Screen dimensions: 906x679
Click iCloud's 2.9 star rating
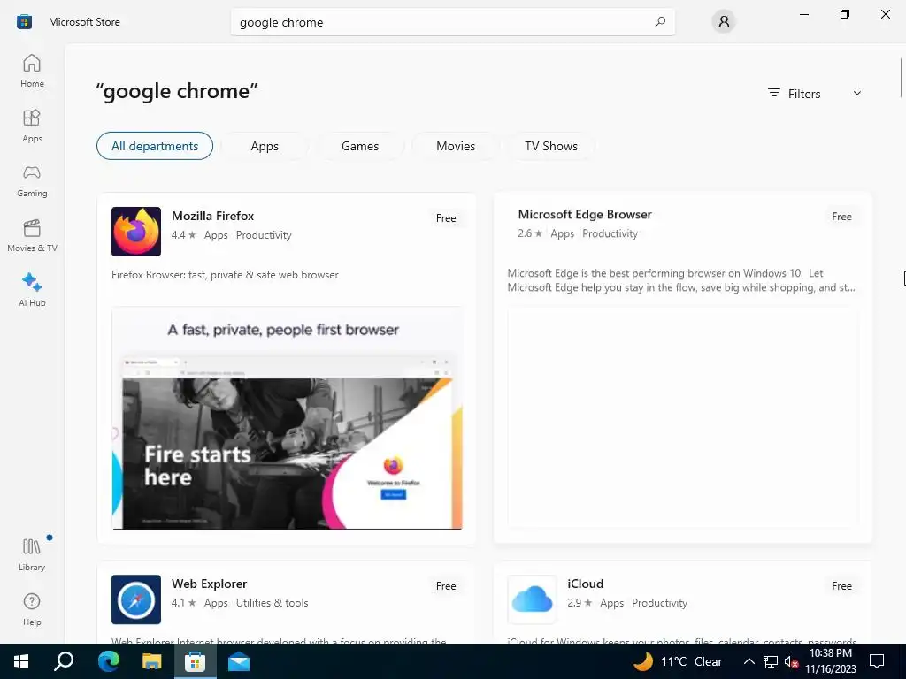coord(580,603)
